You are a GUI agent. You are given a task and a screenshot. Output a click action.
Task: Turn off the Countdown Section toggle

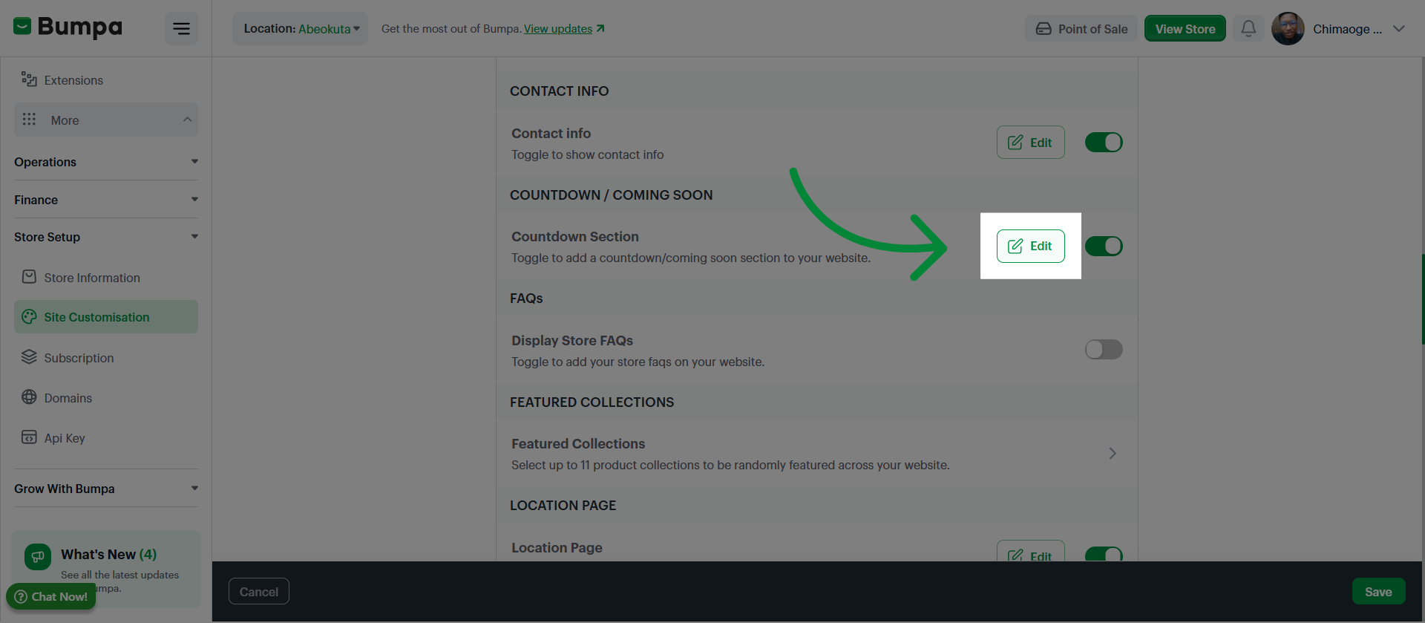coord(1104,246)
